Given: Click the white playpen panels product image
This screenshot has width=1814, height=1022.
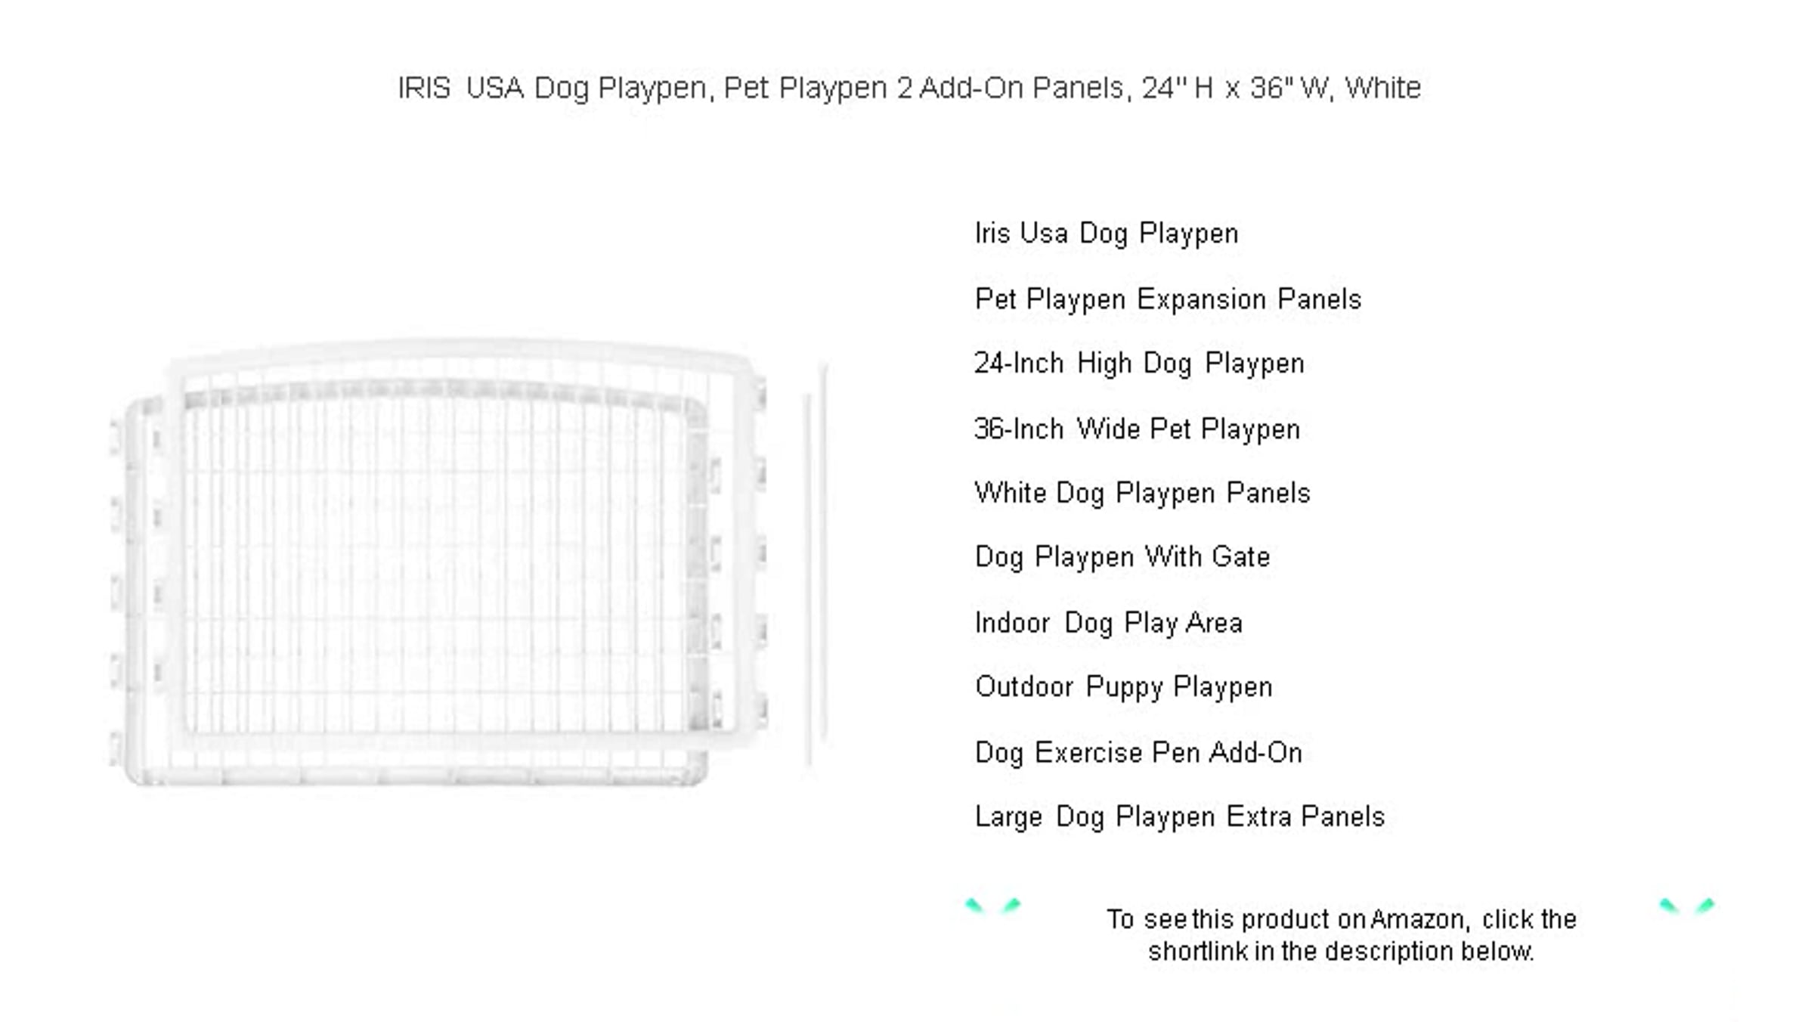Looking at the screenshot, I should [469, 563].
